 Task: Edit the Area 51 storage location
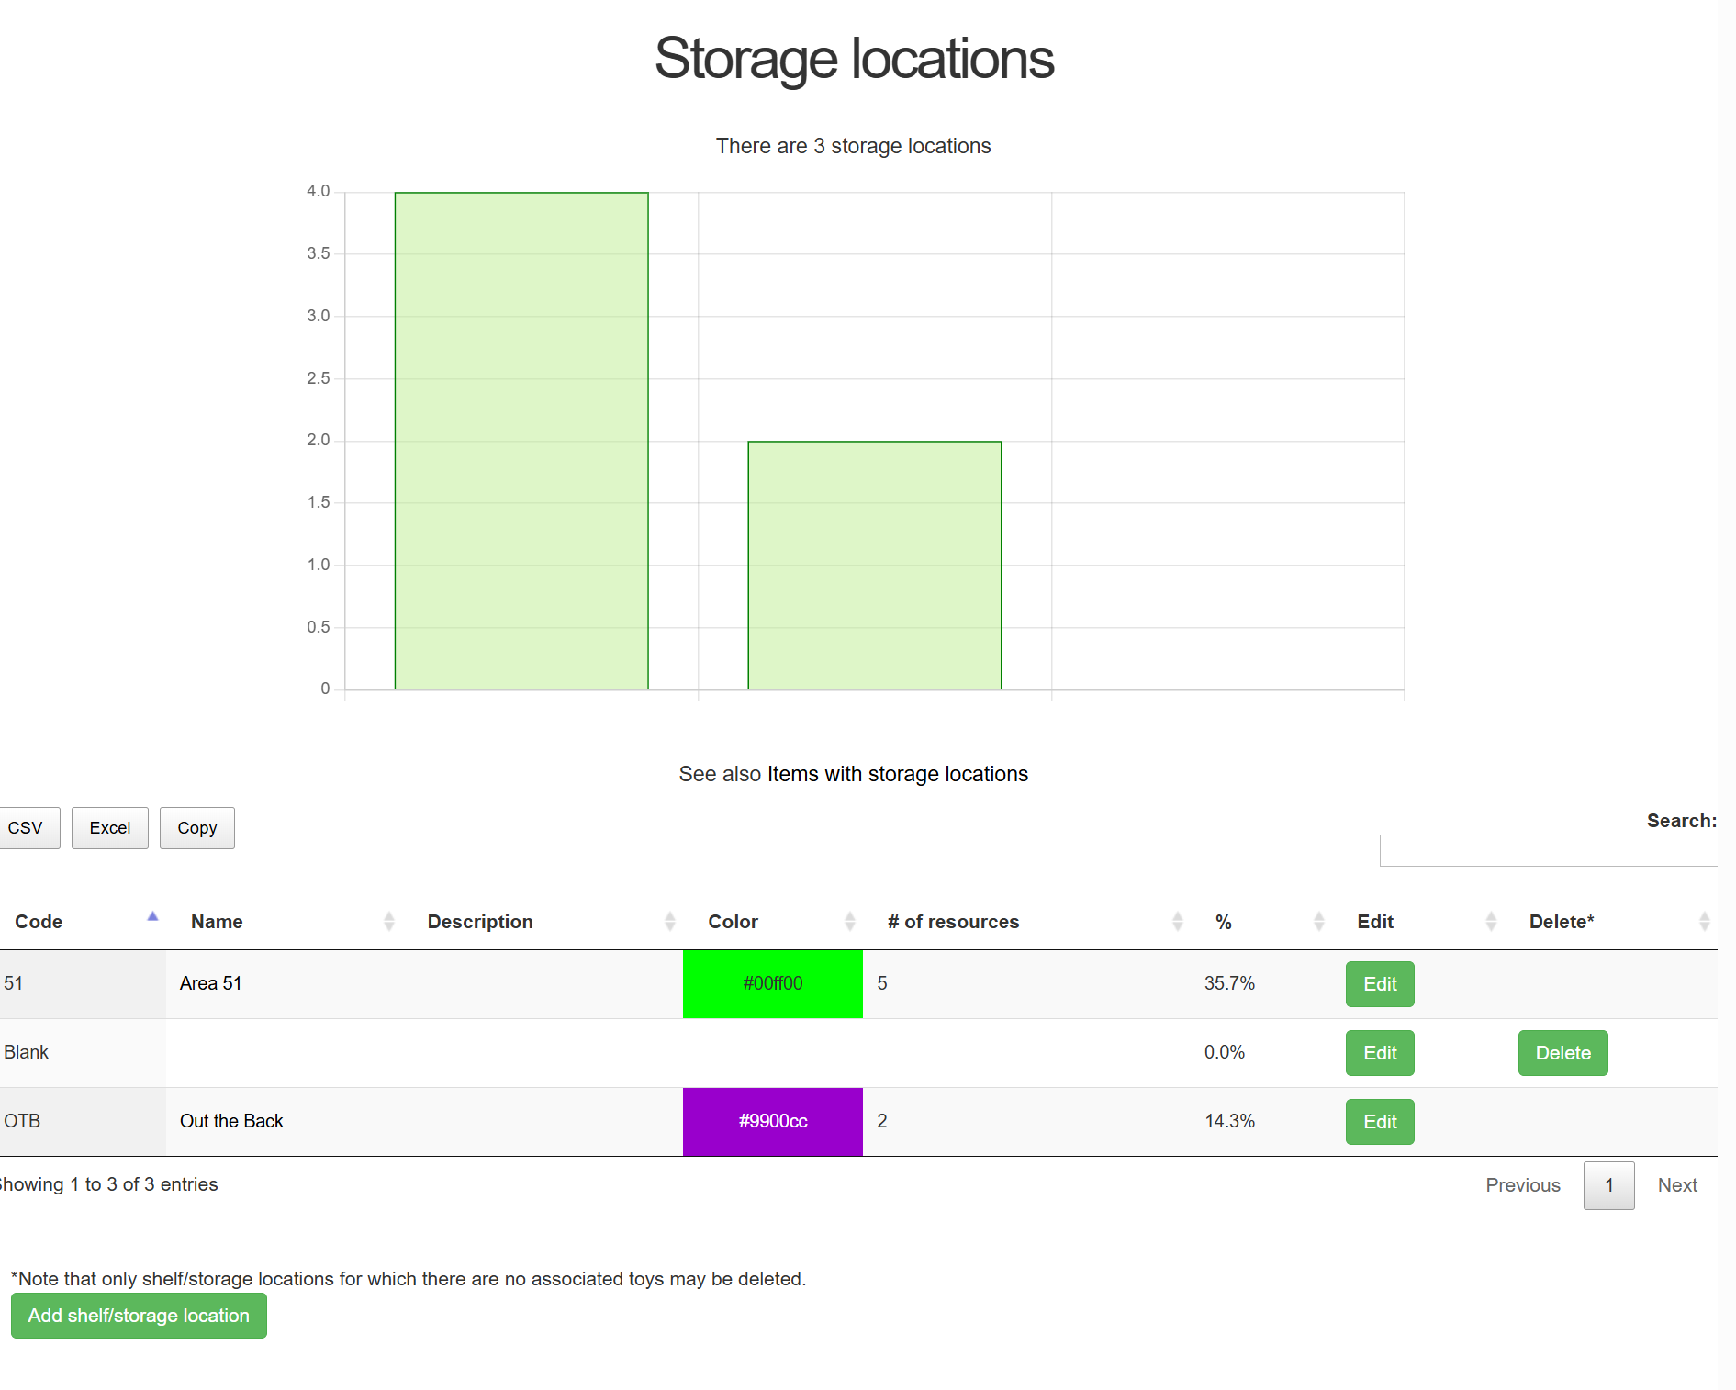coord(1379,984)
